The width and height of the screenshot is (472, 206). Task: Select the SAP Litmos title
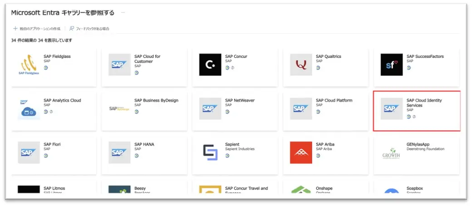coord(54,188)
